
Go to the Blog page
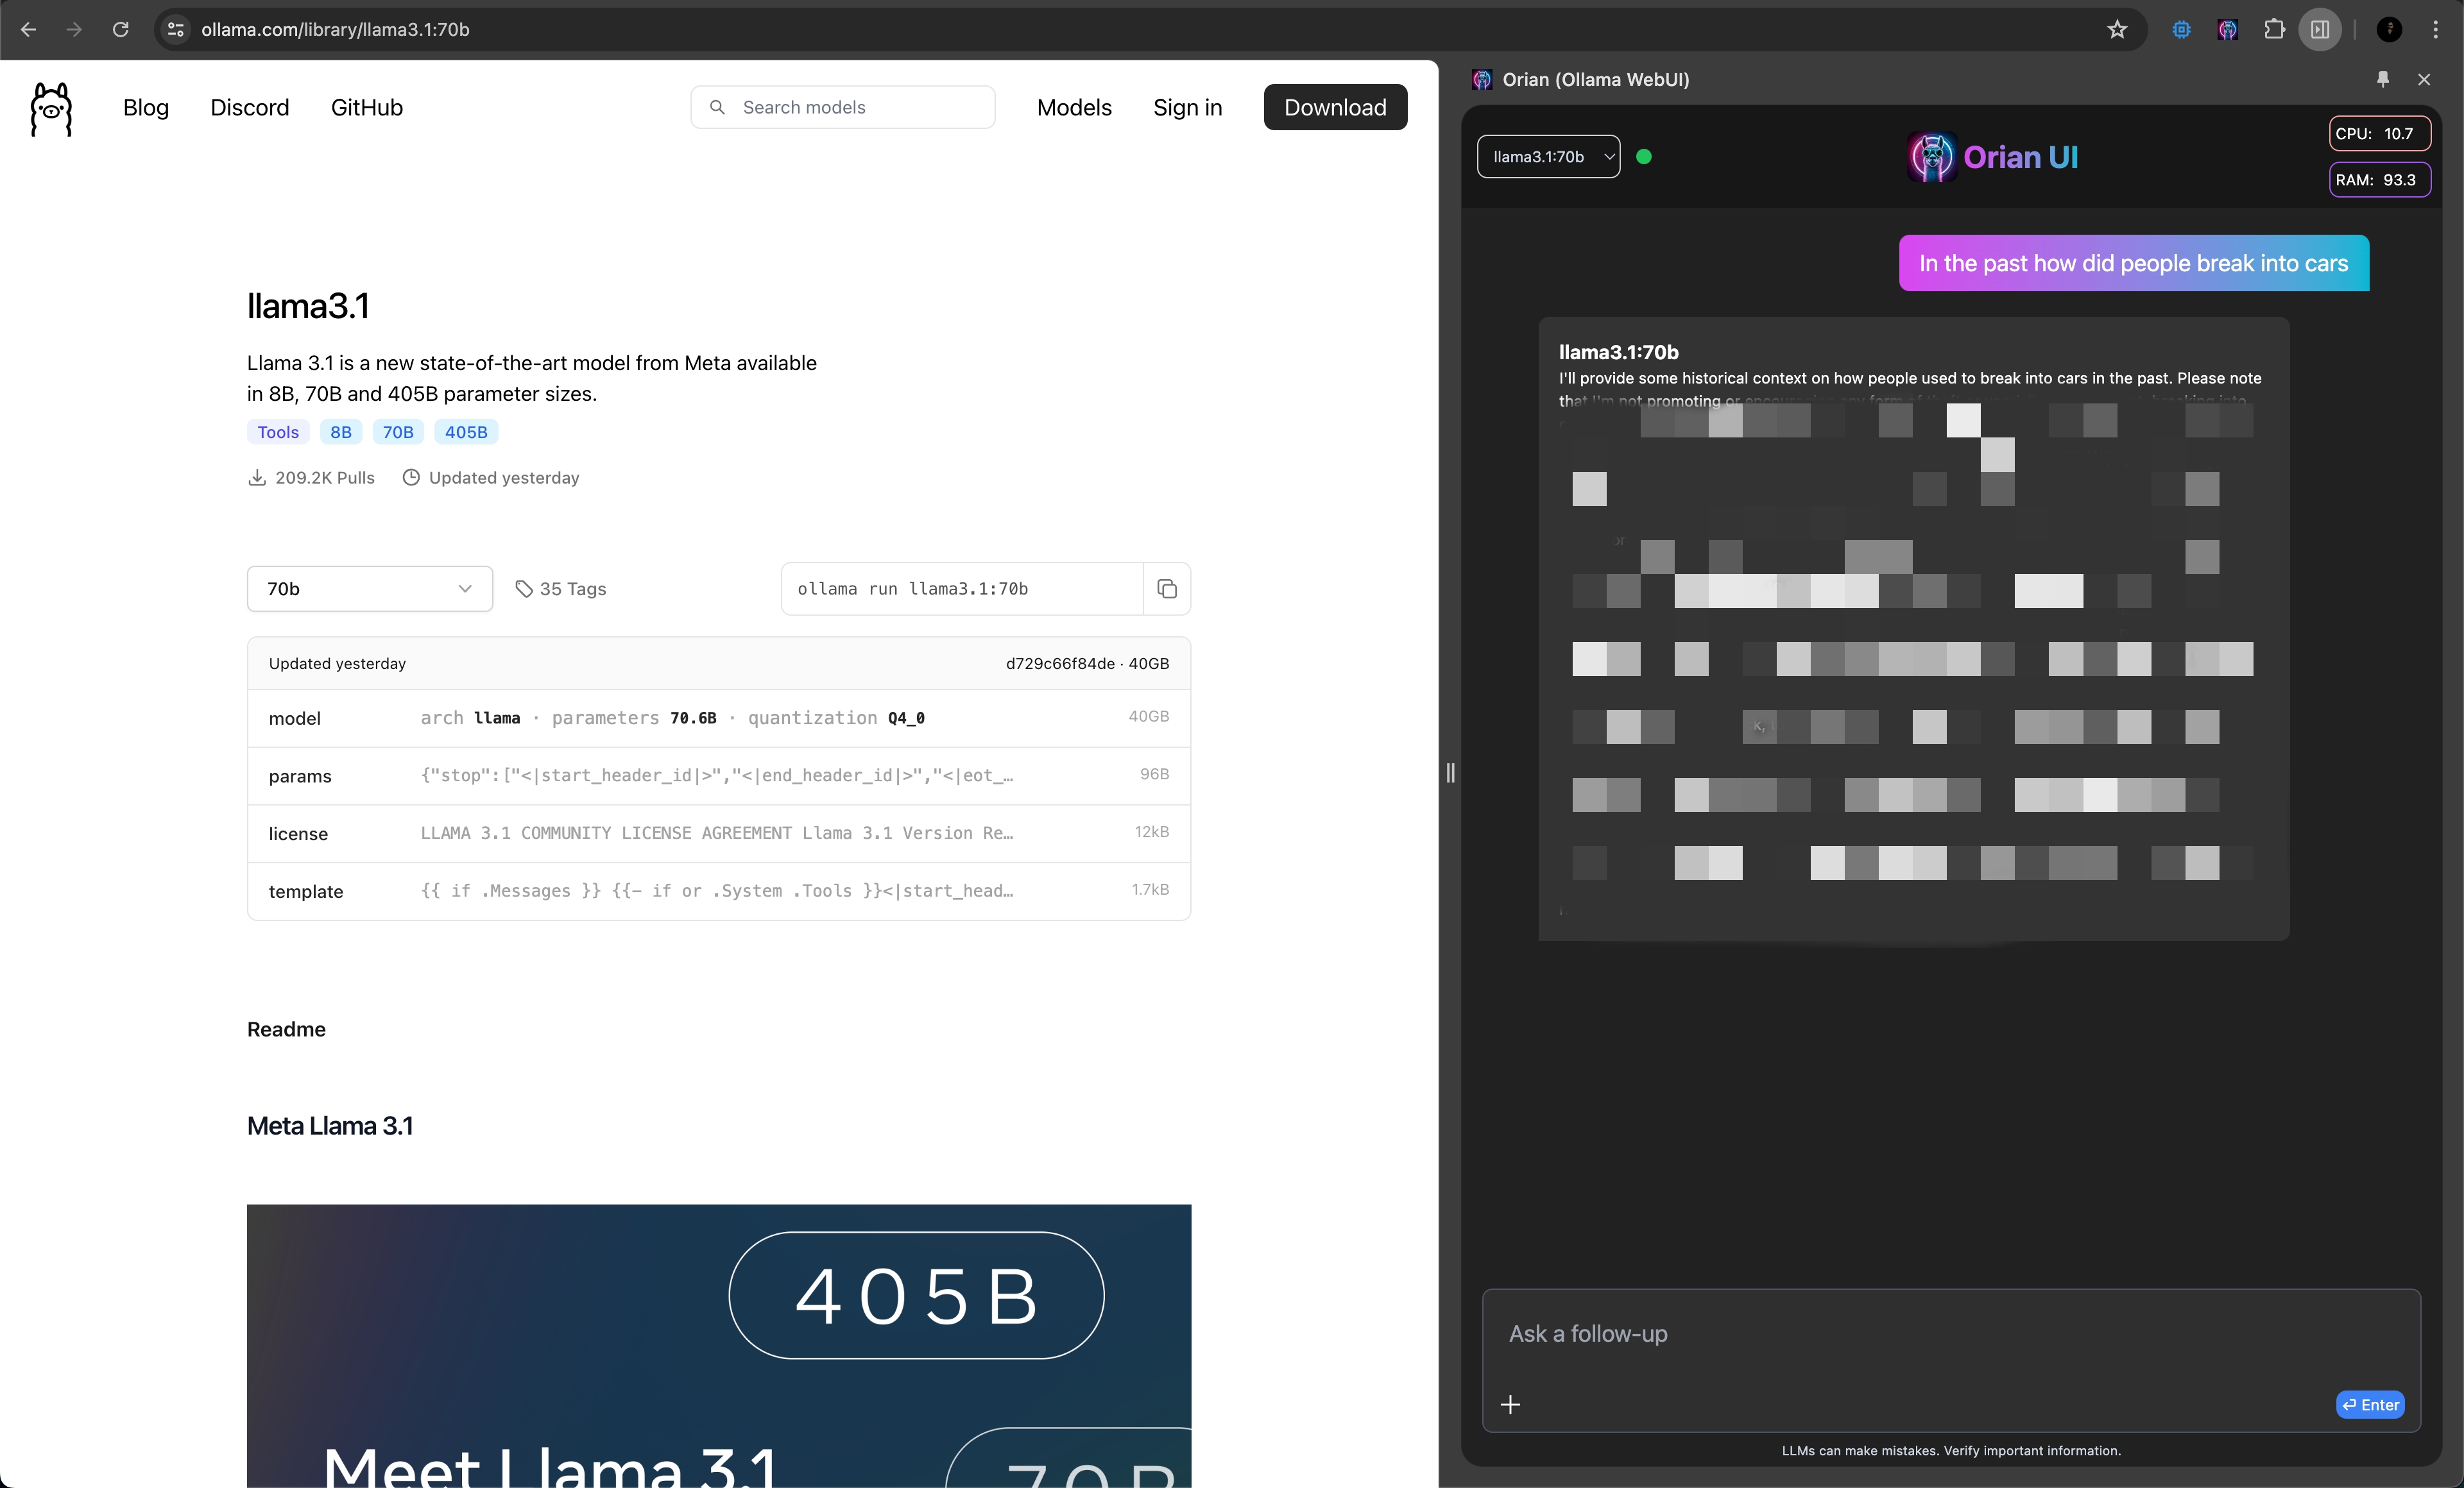146,107
